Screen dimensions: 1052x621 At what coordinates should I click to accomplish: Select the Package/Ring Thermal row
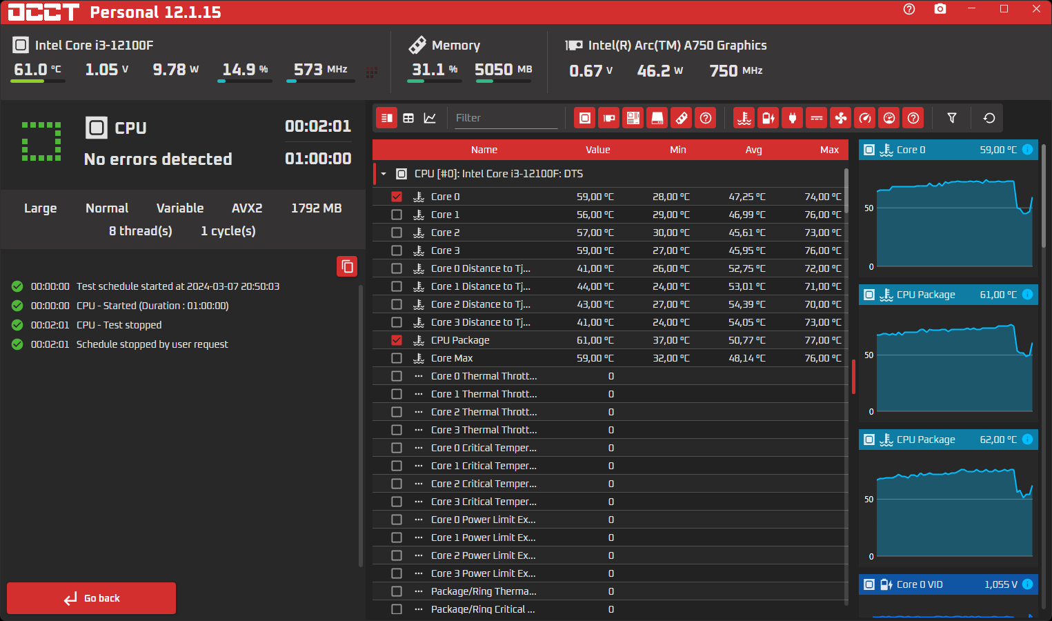point(611,591)
